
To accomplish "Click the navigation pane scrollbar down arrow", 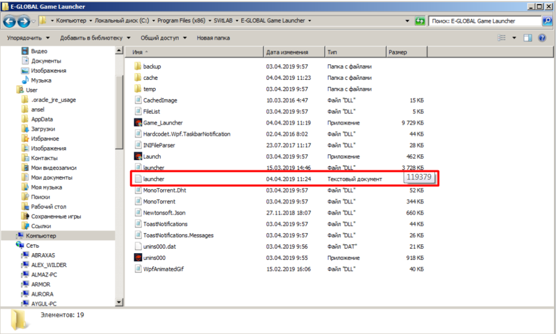I will tap(119, 302).
